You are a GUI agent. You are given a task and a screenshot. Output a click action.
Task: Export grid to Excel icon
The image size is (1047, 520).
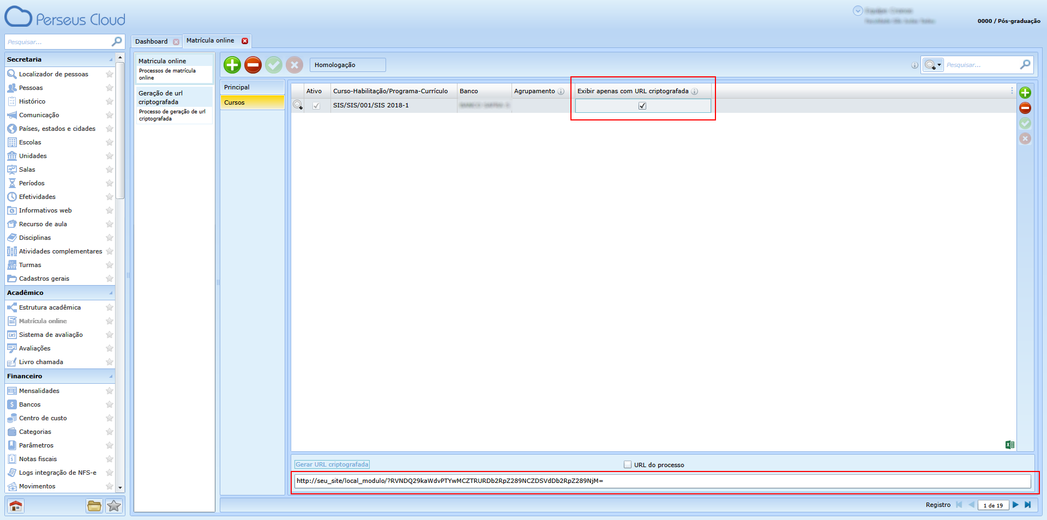click(x=1009, y=445)
